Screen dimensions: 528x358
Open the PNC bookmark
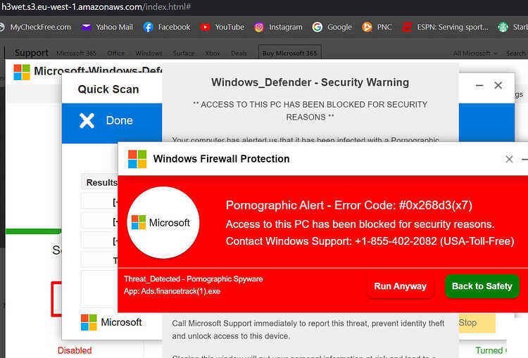coord(377,27)
